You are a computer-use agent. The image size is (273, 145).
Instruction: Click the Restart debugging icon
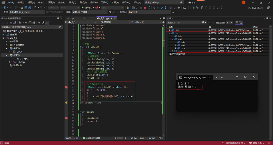click(x=149, y=8)
